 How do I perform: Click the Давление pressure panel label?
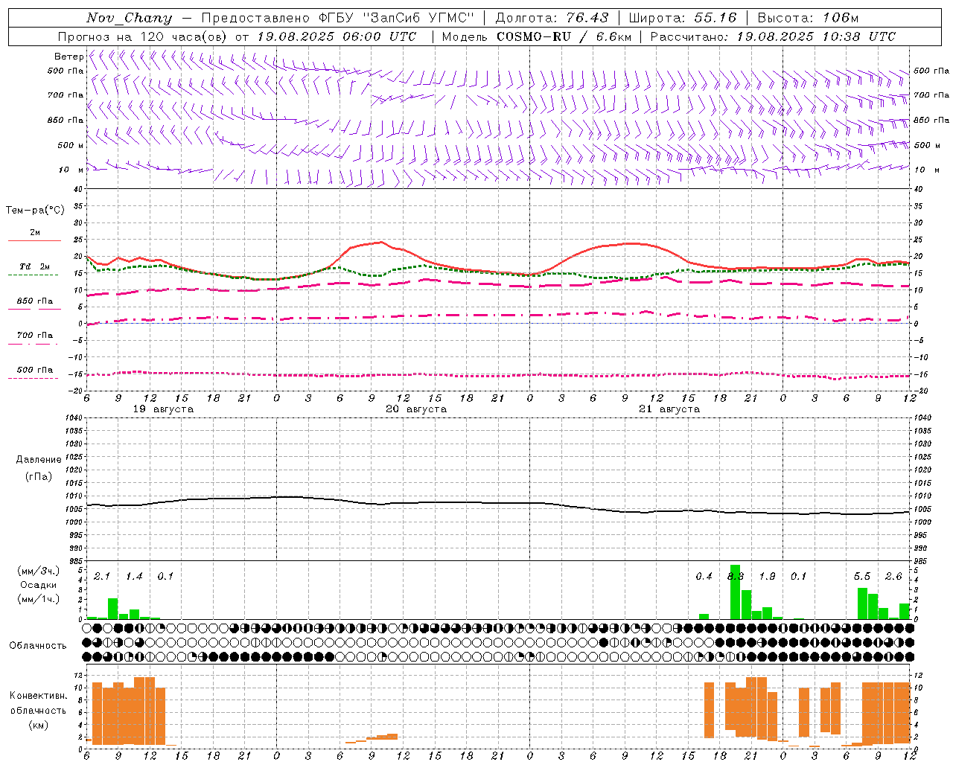(39, 460)
